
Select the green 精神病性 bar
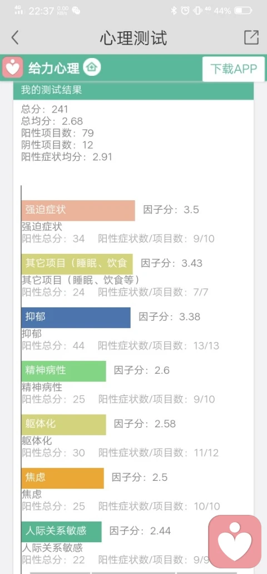coord(63,371)
